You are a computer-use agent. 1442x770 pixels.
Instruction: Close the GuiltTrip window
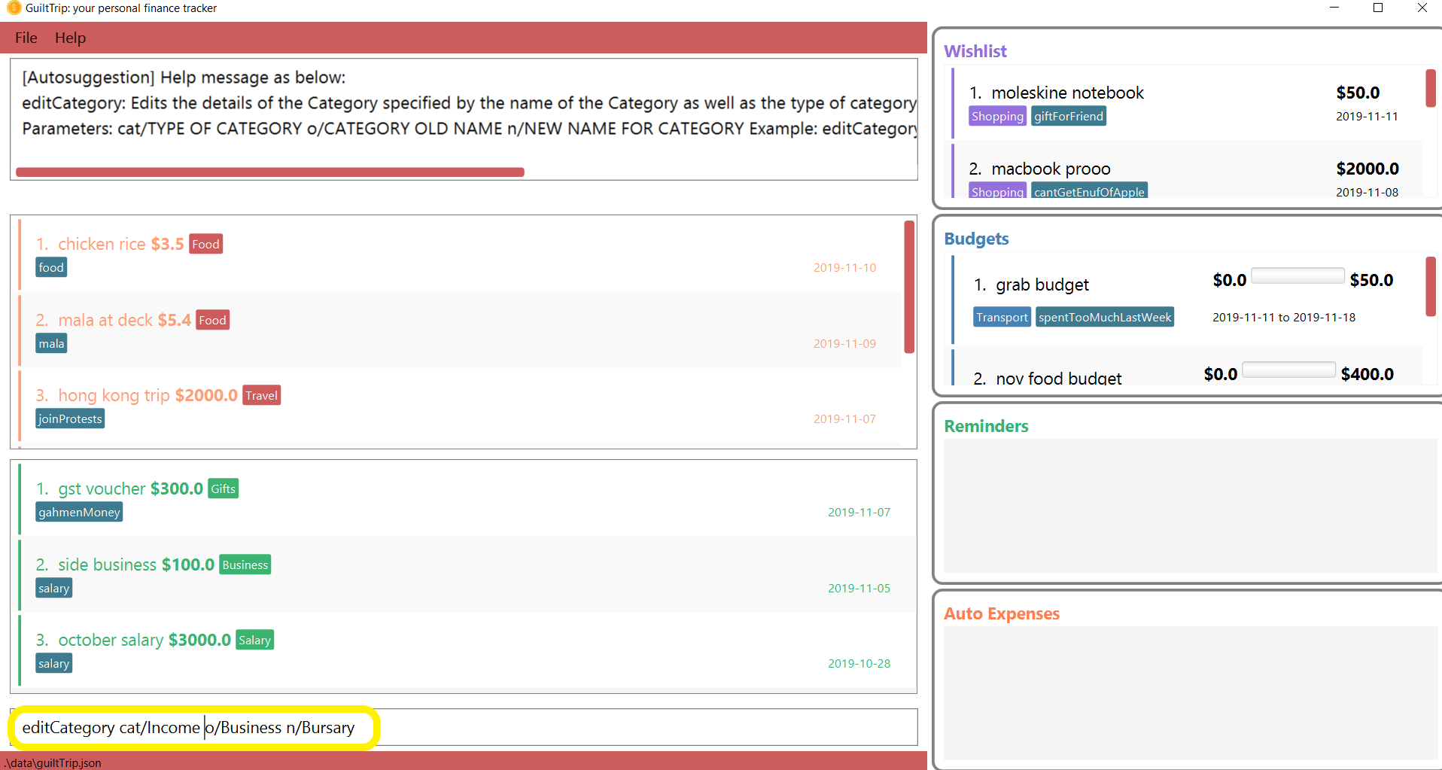click(x=1422, y=8)
